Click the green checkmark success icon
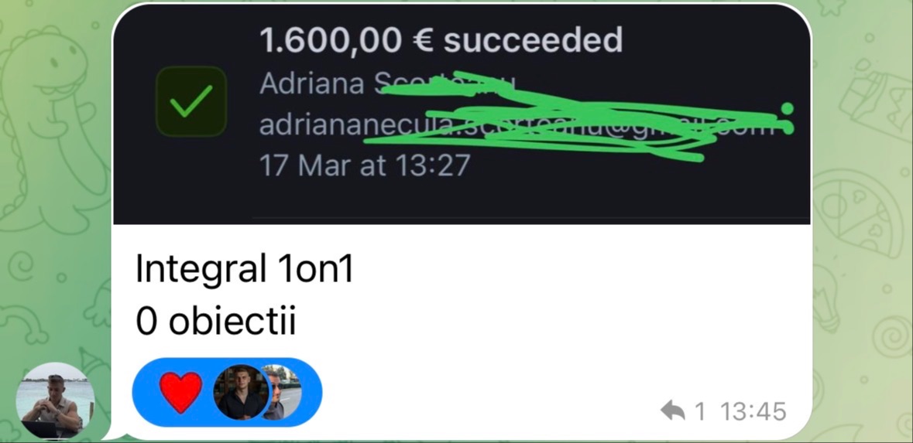The image size is (913, 443). pos(191,101)
